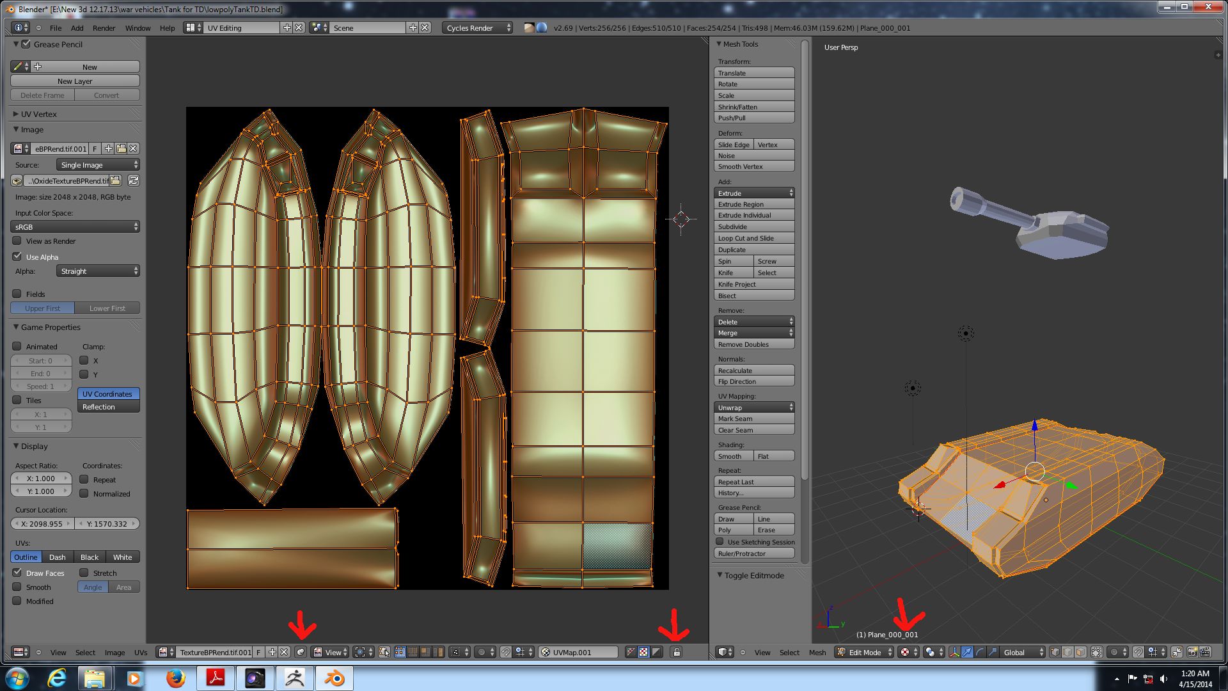Open the Unwrap dropdown under UV Mapping
This screenshot has width=1228, height=691.
(x=754, y=407)
